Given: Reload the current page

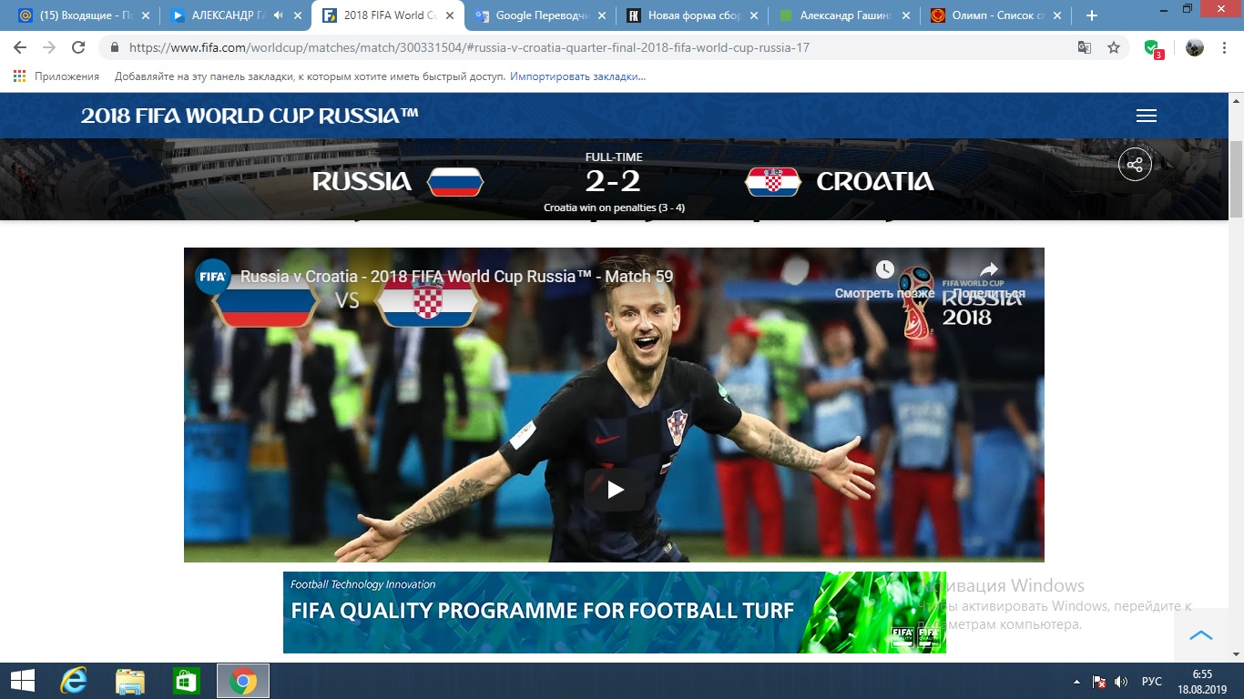Looking at the screenshot, I should click(78, 47).
